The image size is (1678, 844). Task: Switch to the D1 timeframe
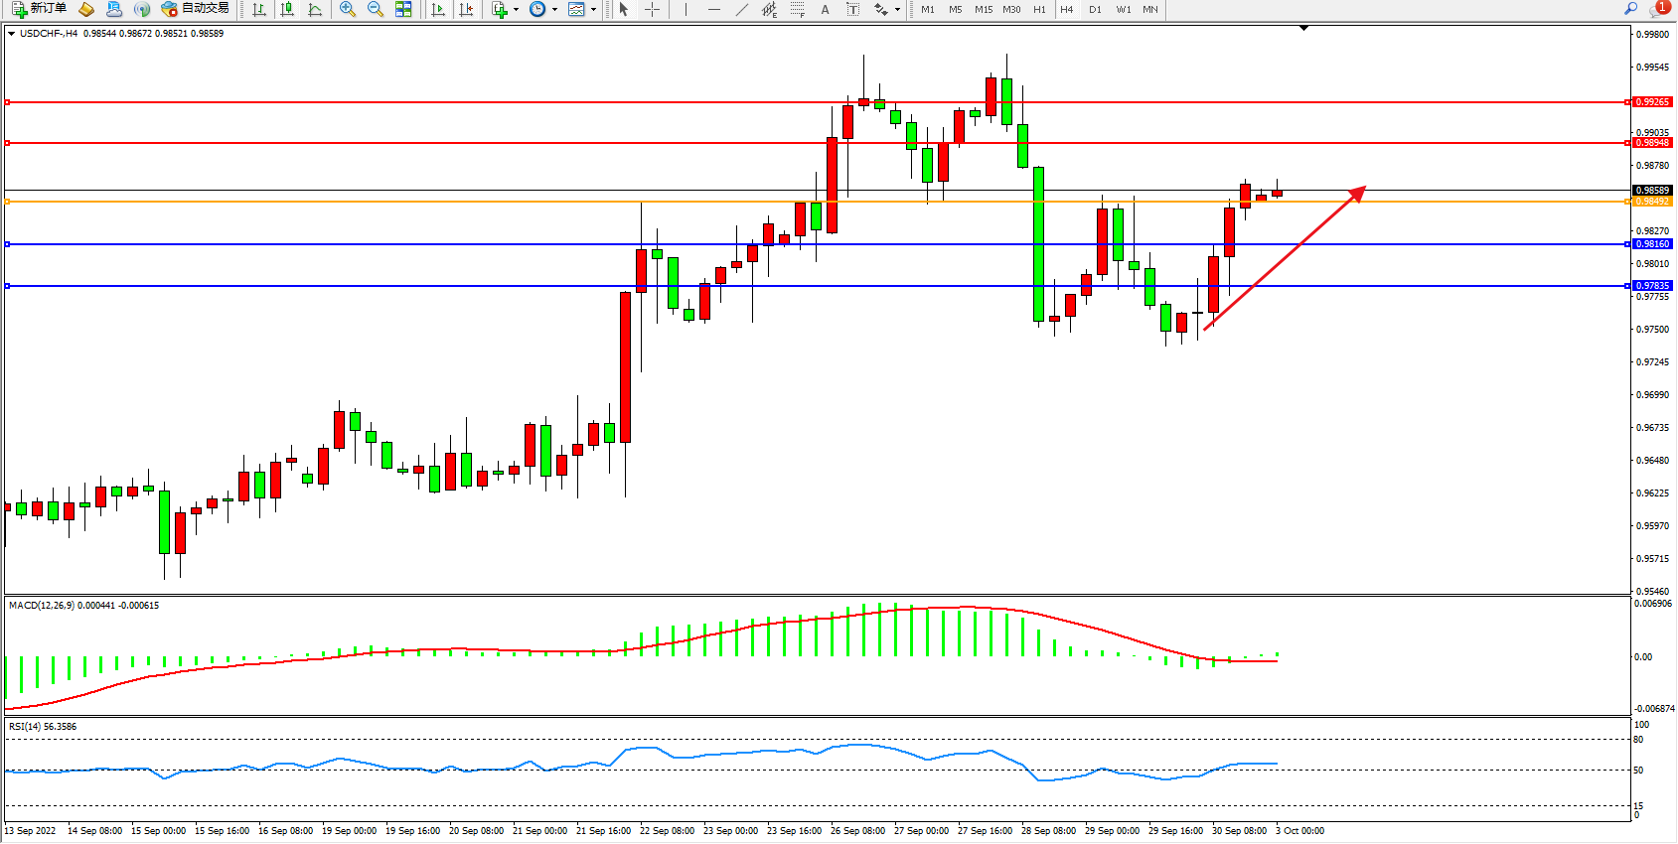(1095, 9)
